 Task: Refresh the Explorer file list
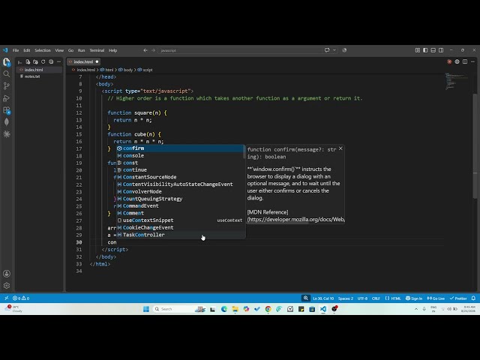[x=43, y=61]
